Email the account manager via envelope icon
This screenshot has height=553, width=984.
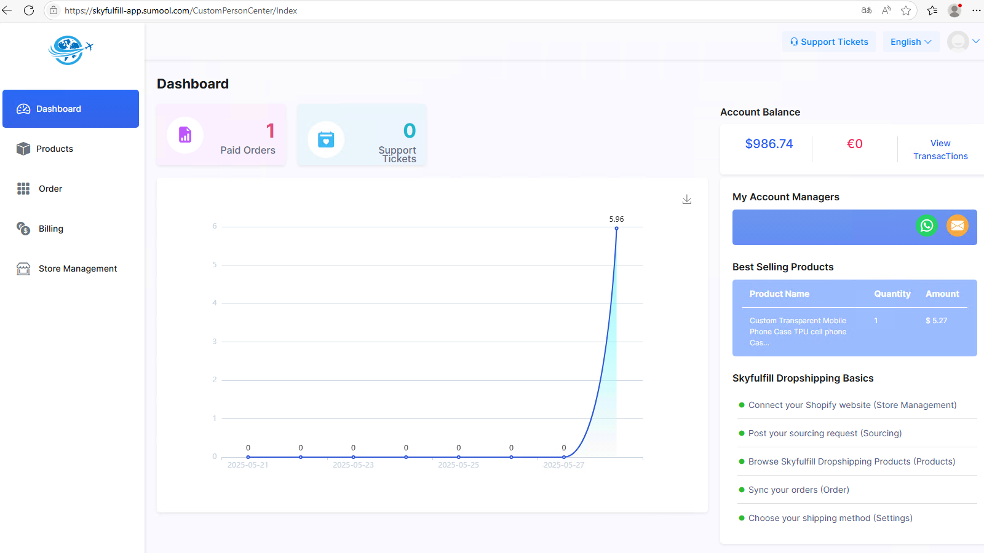point(958,226)
